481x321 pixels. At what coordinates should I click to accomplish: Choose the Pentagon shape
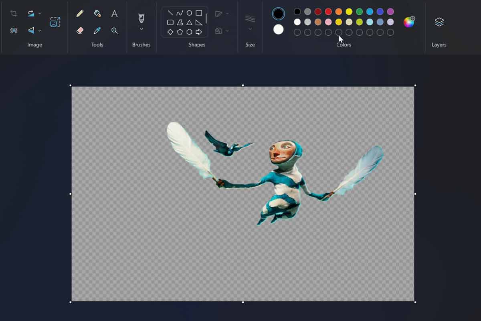(180, 32)
